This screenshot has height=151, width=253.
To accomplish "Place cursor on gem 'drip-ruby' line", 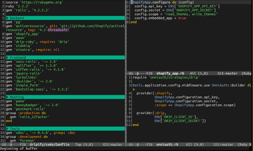I will 38,42.
